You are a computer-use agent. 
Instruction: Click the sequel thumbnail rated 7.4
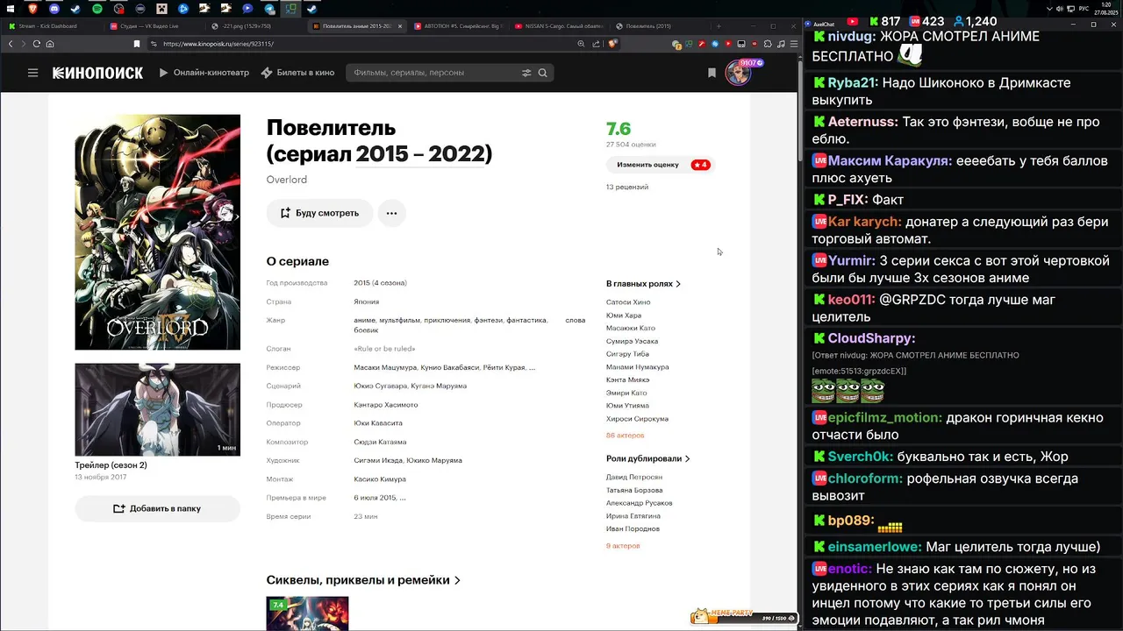coord(307,613)
